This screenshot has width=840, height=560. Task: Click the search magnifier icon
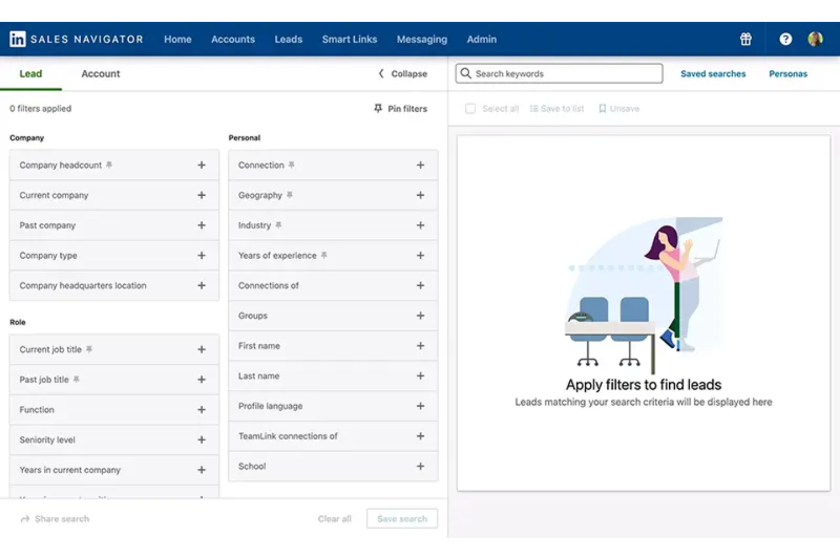tap(466, 73)
